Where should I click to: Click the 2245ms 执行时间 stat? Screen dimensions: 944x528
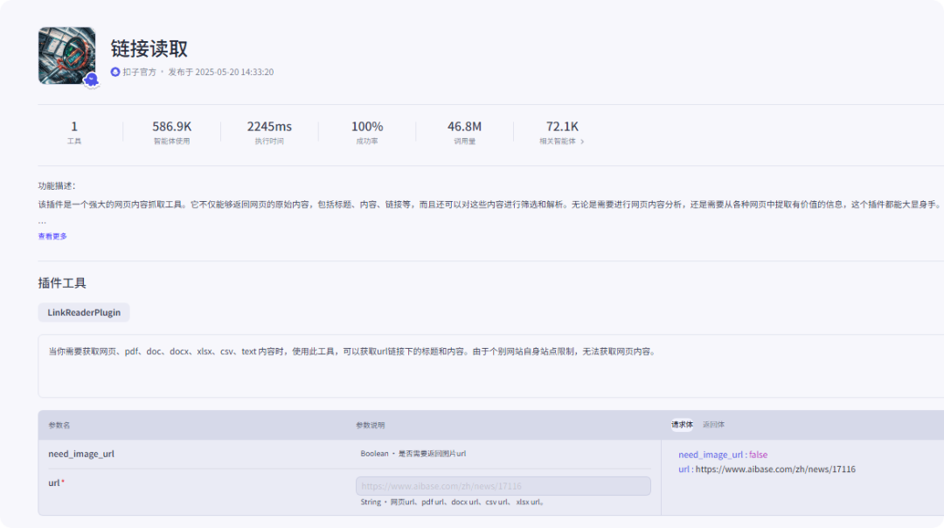click(269, 133)
